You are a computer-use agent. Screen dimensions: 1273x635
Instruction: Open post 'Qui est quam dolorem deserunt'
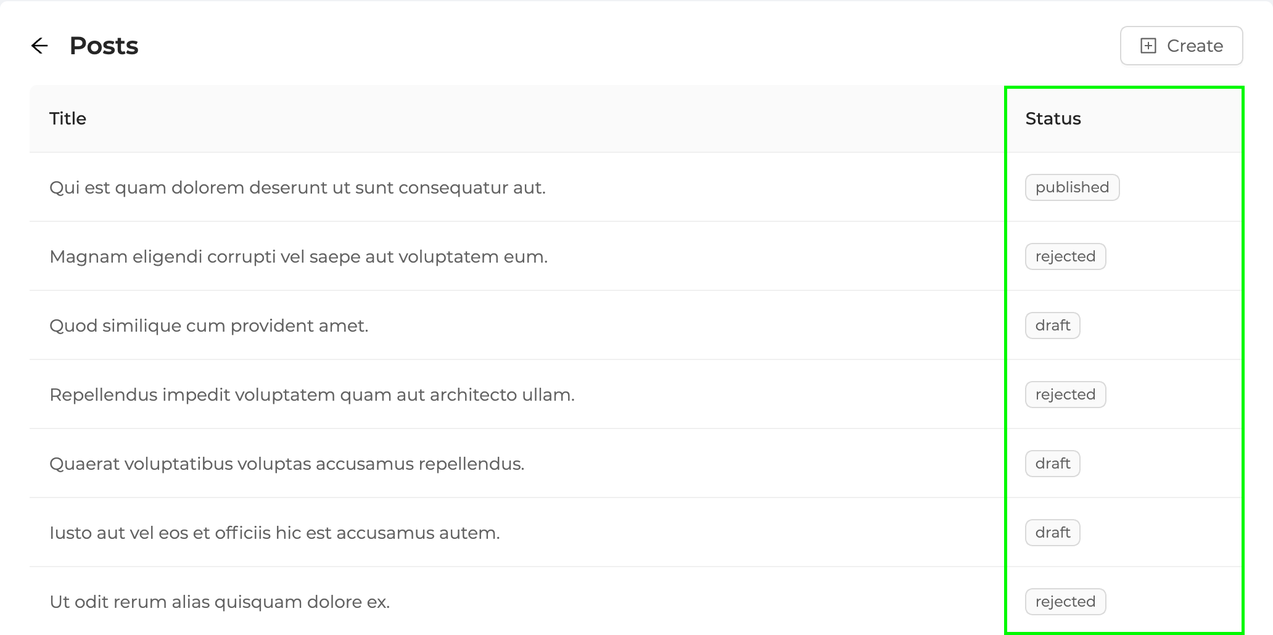click(297, 187)
